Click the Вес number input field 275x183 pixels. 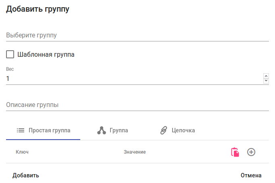133,79
